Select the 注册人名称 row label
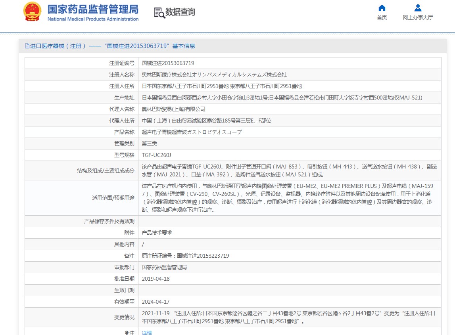The image size is (455, 335). point(122,75)
